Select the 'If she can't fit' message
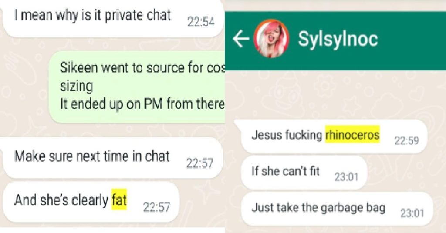Image resolution: width=446 pixels, height=233 pixels. tap(304, 173)
